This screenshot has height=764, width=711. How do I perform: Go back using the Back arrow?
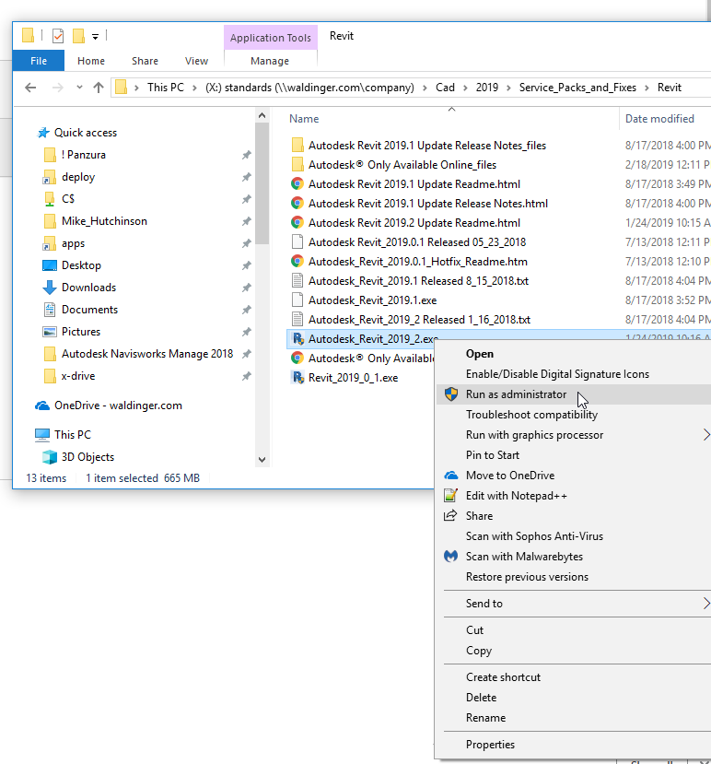click(30, 88)
